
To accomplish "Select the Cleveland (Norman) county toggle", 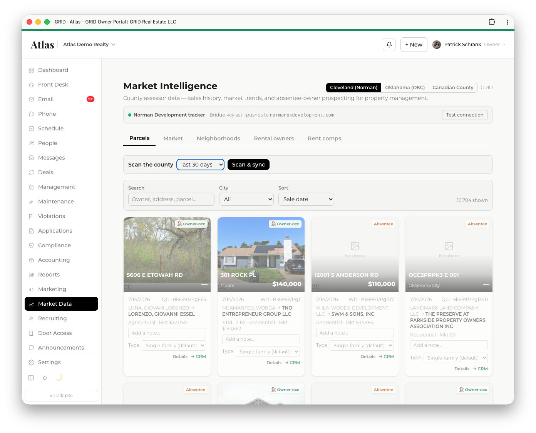I will [x=353, y=88].
